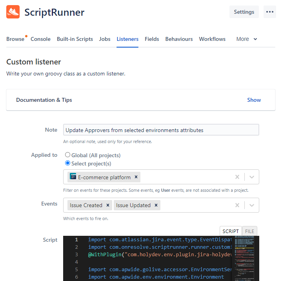Viewport: 282px width, 281px height.
Task: Switch to the Console tab
Action: [x=40, y=39]
